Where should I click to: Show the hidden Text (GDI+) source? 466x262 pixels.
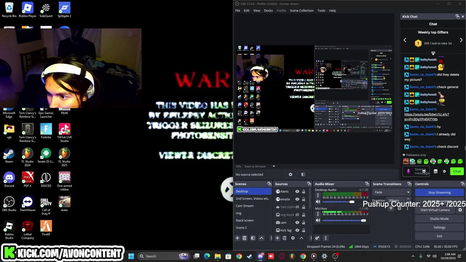[x=297, y=207]
